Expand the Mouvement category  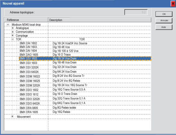pyautogui.click(x=13, y=116)
